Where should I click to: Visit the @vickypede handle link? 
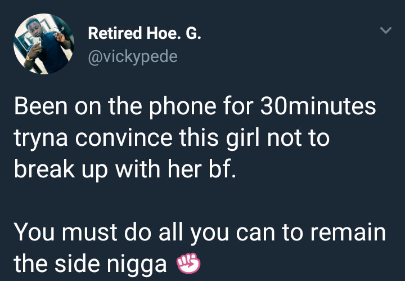133,57
